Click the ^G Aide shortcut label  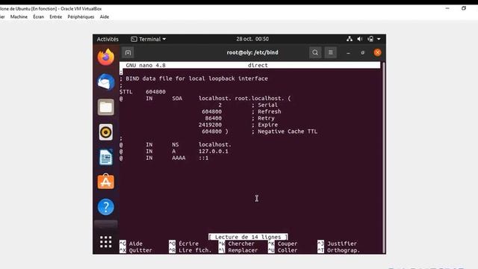pos(131,244)
